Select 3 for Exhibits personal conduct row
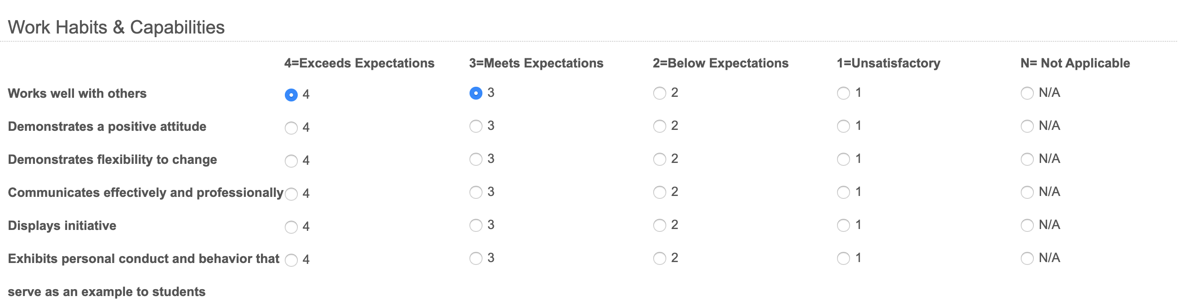 [476, 258]
